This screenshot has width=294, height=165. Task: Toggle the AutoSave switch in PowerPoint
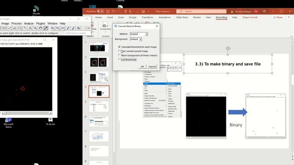(x=101, y=11)
